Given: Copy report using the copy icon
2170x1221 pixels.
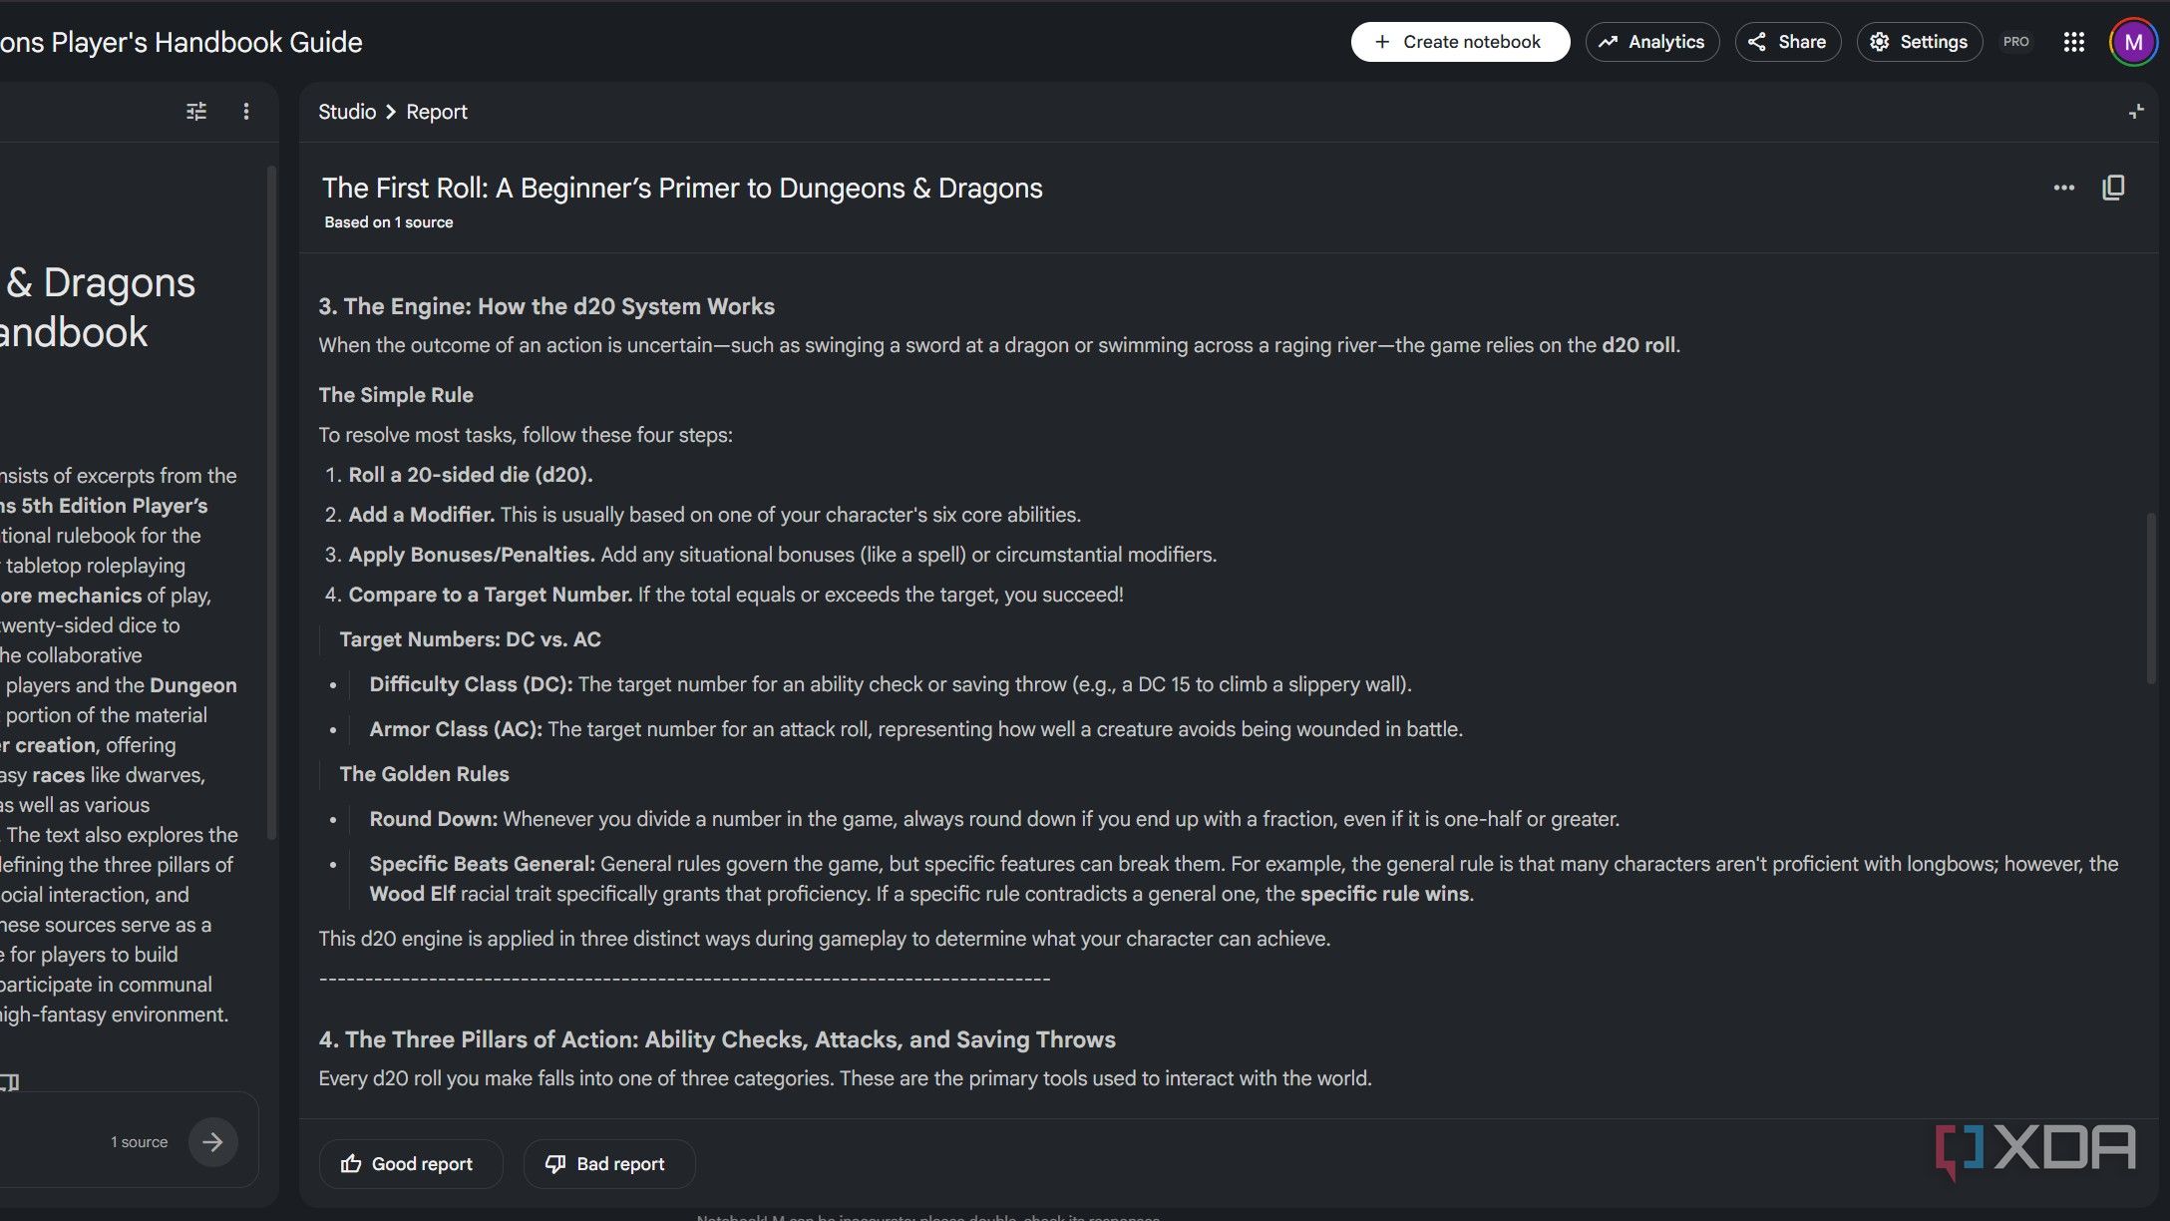Looking at the screenshot, I should coord(2113,188).
